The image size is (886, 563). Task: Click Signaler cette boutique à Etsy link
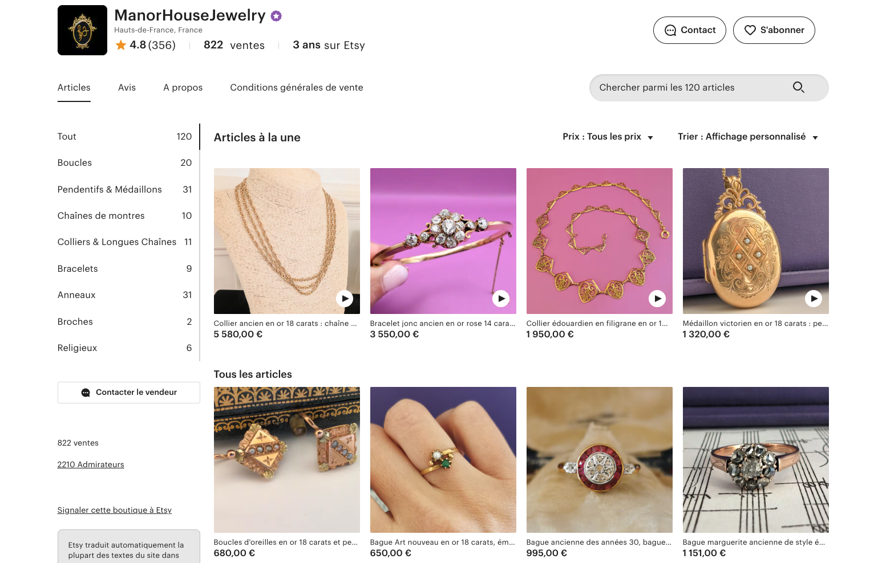(x=114, y=510)
